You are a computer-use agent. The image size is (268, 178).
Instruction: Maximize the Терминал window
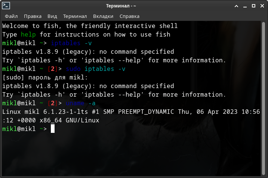(x=253, y=6)
